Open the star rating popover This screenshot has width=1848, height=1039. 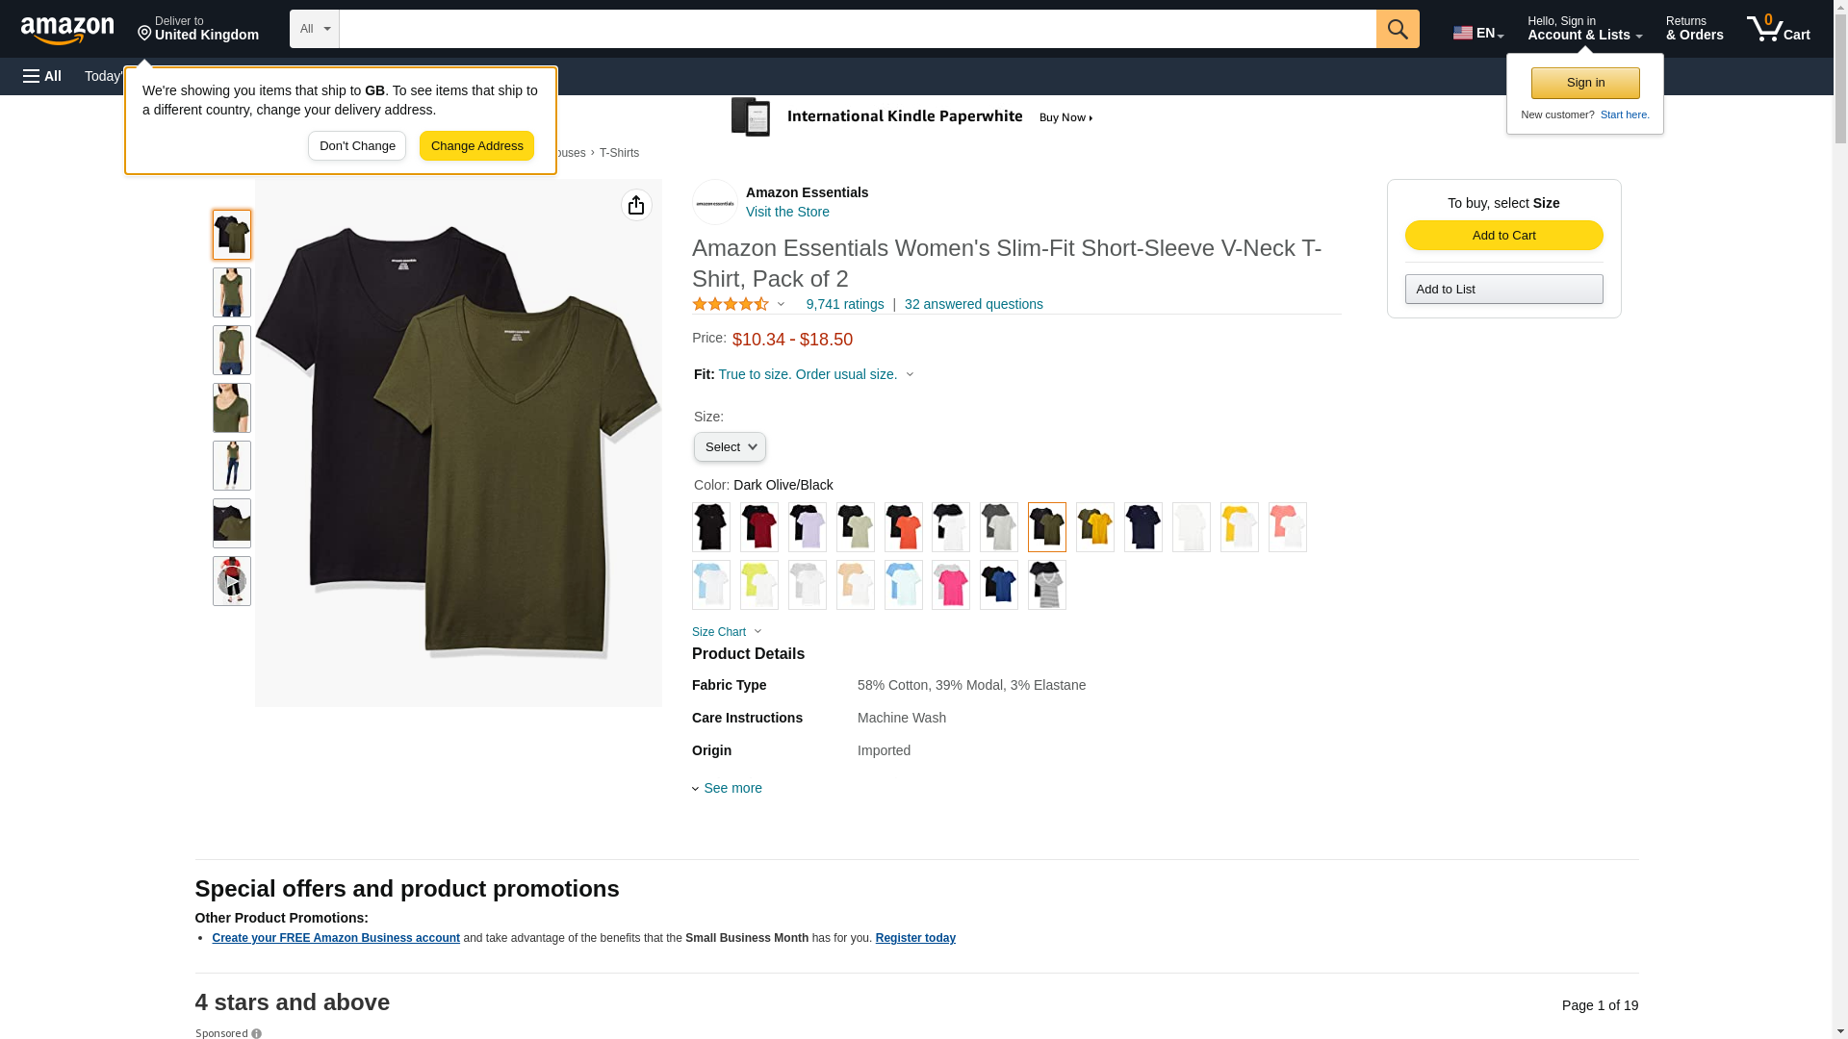(738, 304)
